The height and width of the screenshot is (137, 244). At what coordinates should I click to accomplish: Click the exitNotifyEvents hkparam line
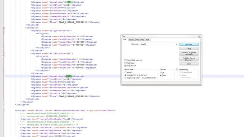(x=50, y=133)
